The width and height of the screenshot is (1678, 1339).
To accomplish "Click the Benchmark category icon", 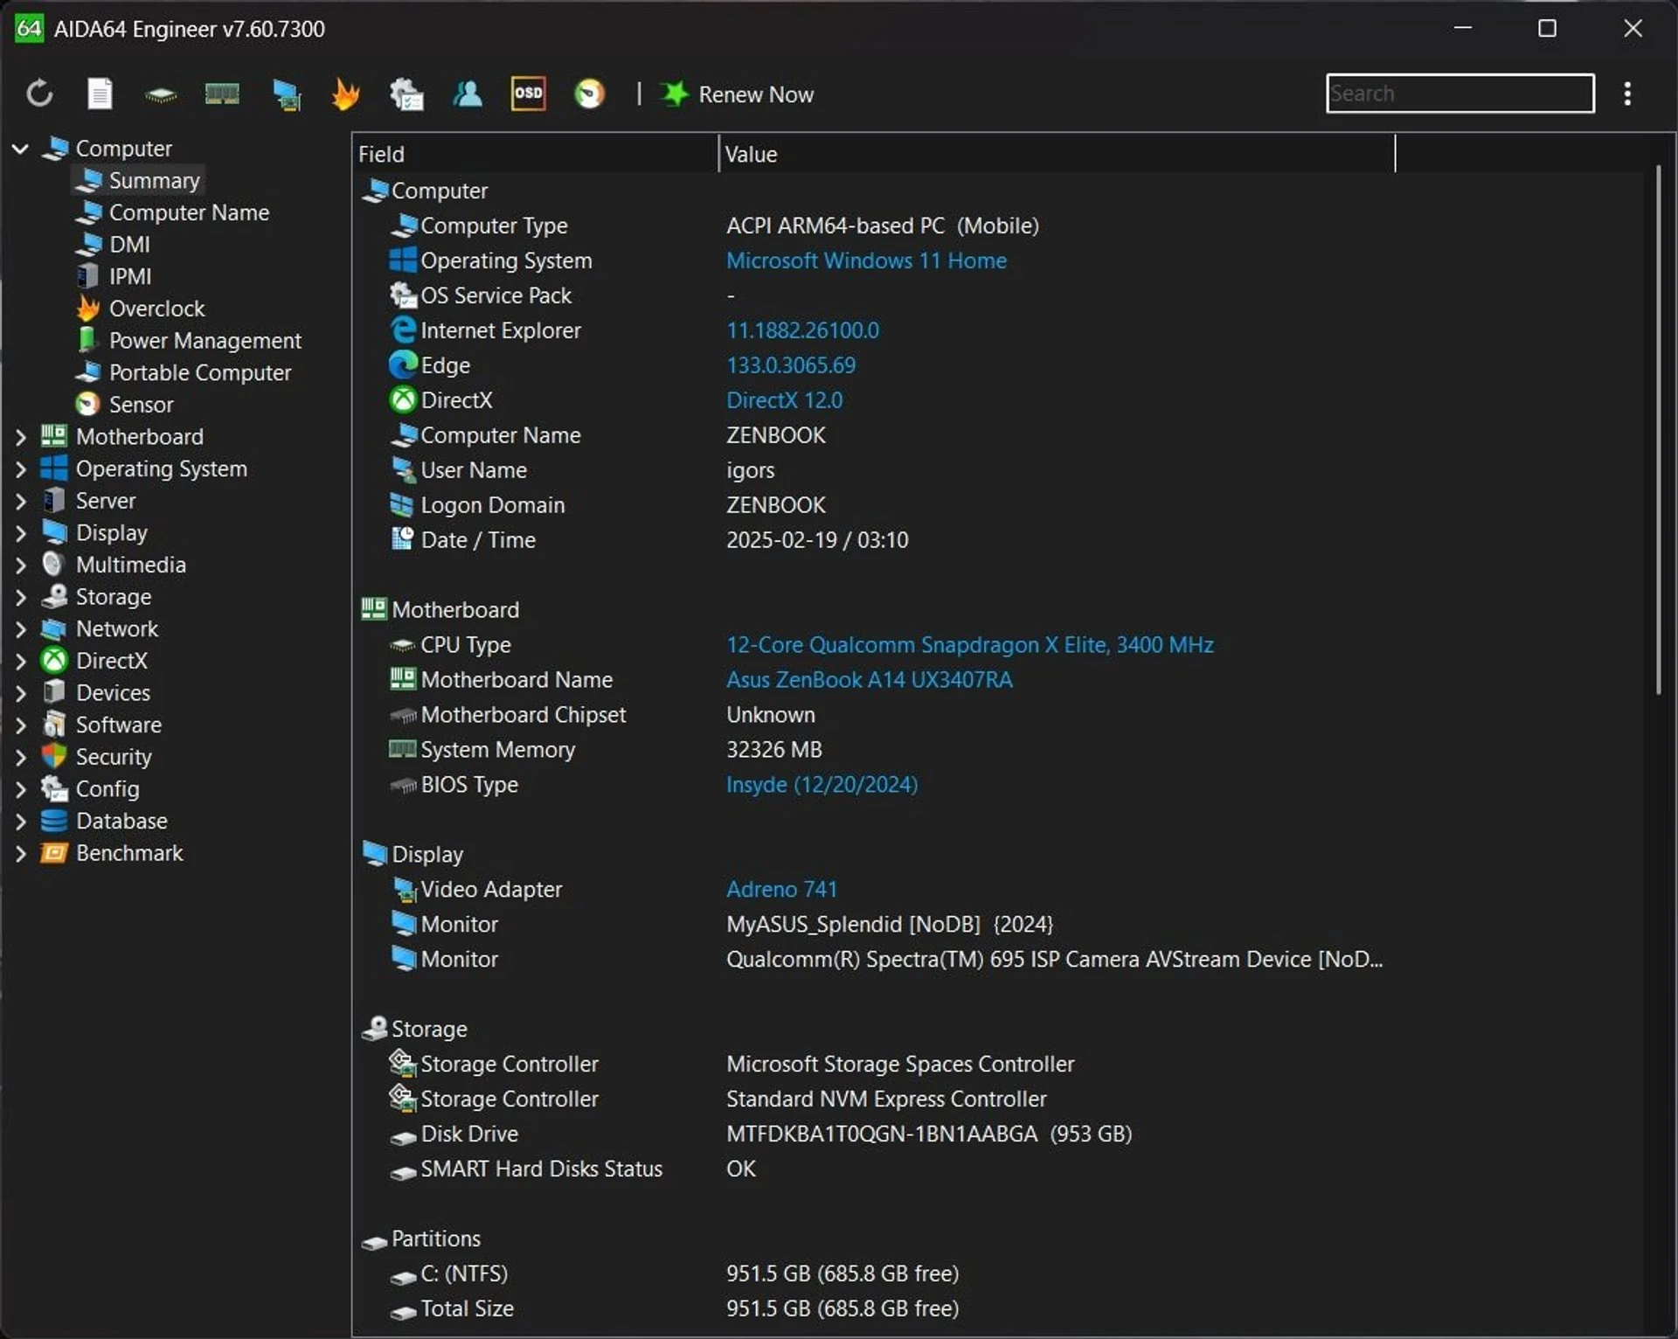I will pyautogui.click(x=54, y=854).
